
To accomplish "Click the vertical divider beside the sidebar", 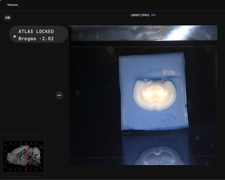I will click(46, 95).
